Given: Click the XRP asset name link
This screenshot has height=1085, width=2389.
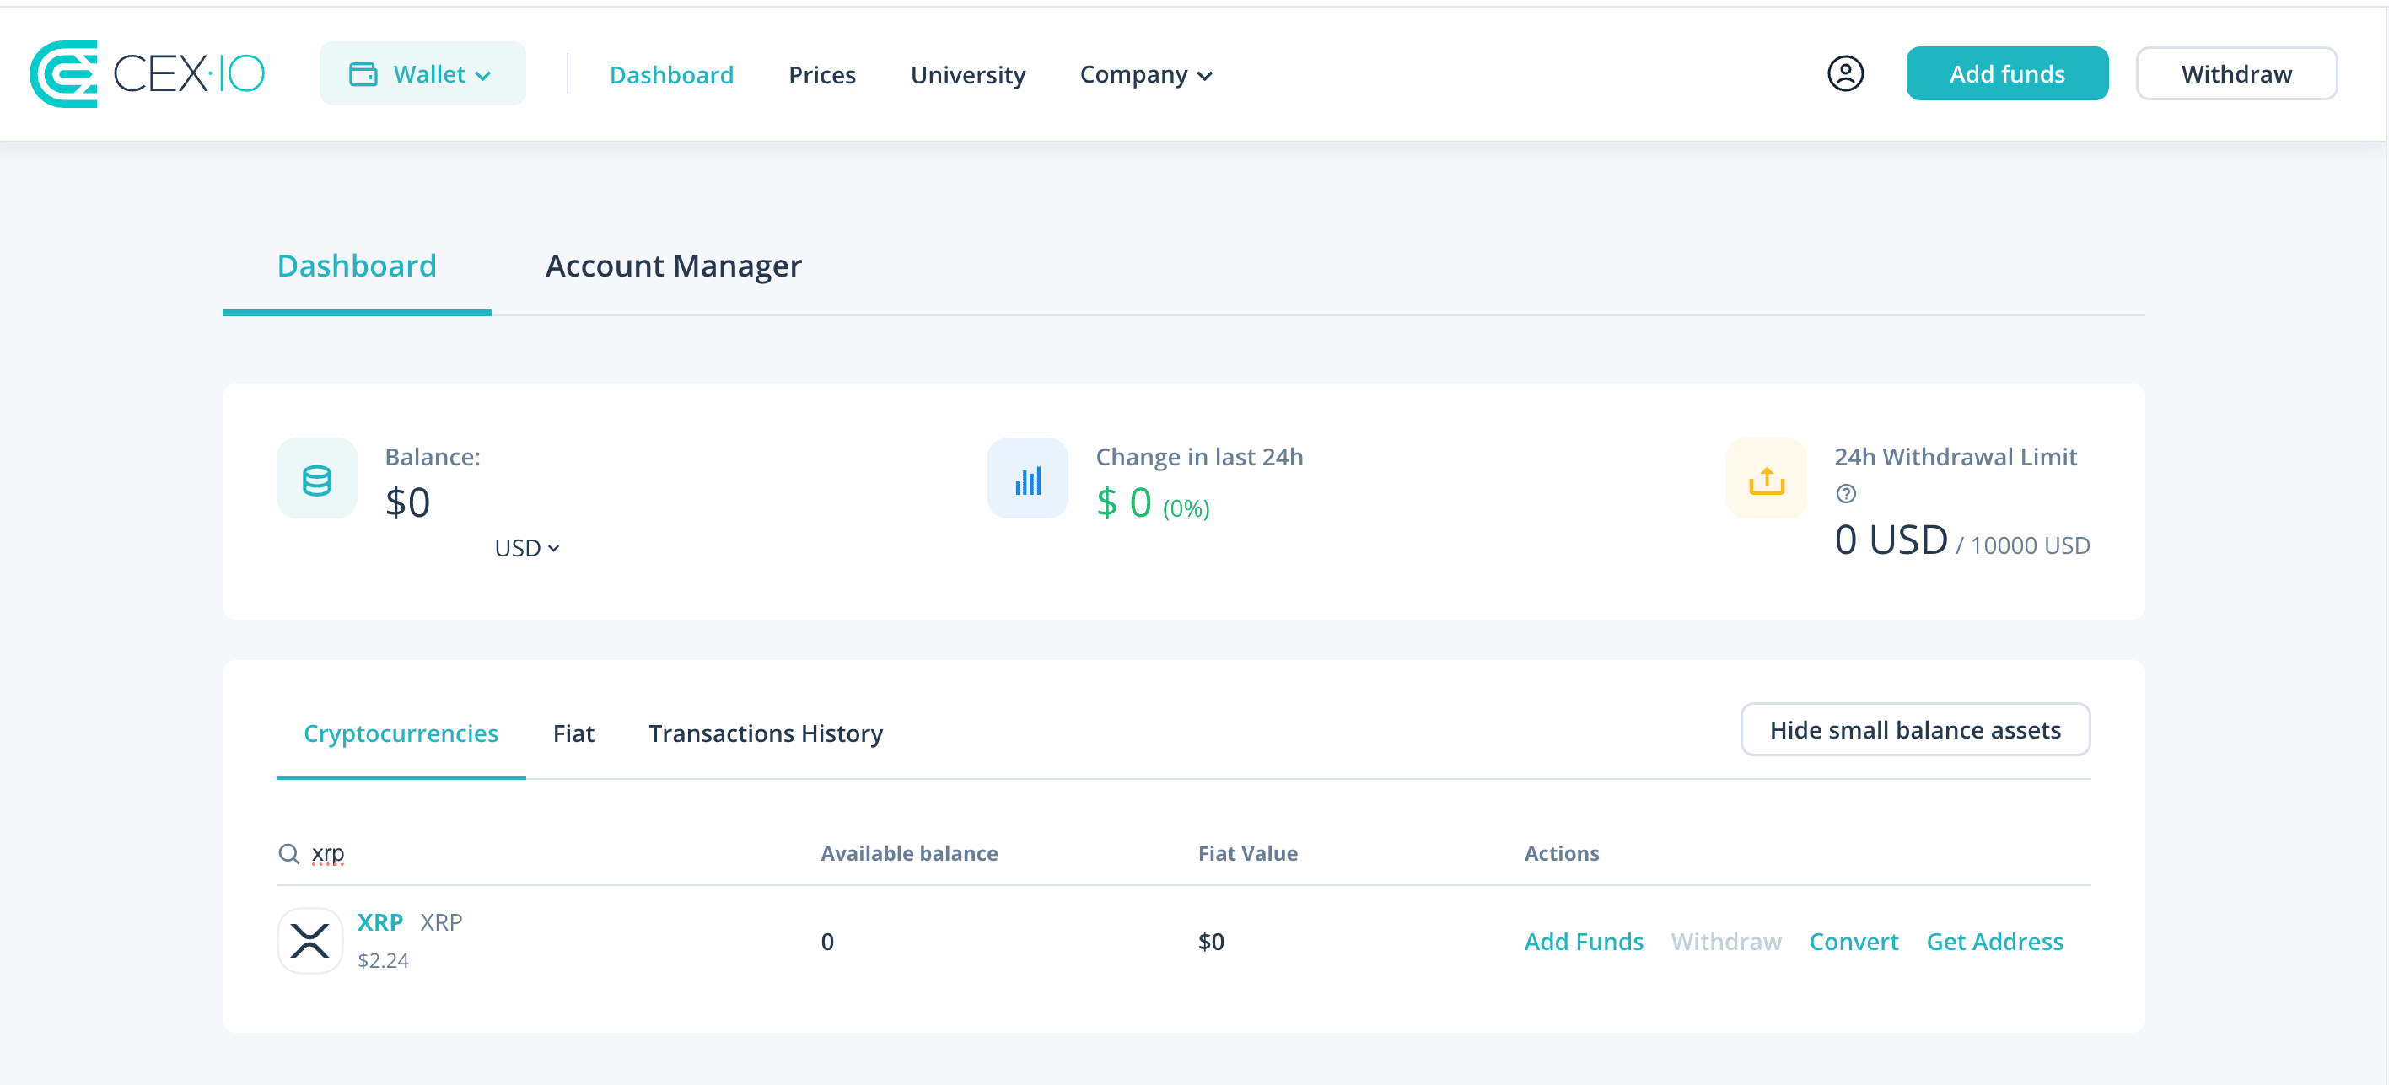Looking at the screenshot, I should click(380, 921).
